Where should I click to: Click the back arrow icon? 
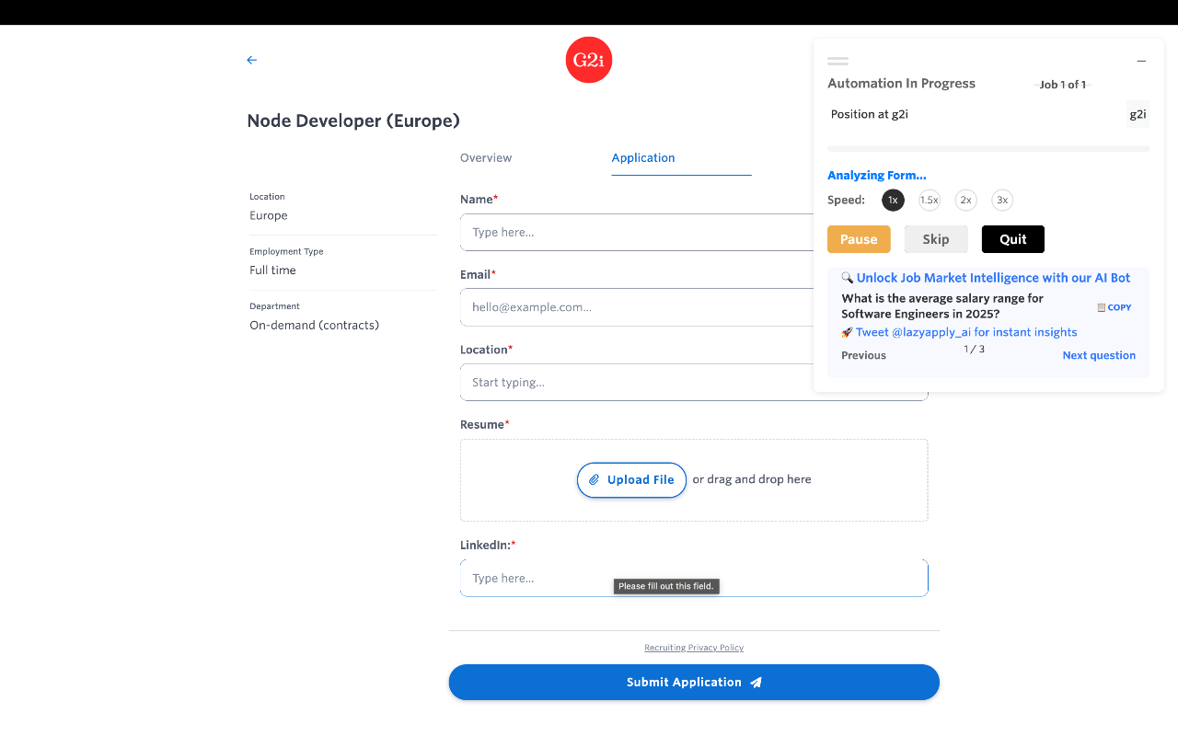point(251,60)
